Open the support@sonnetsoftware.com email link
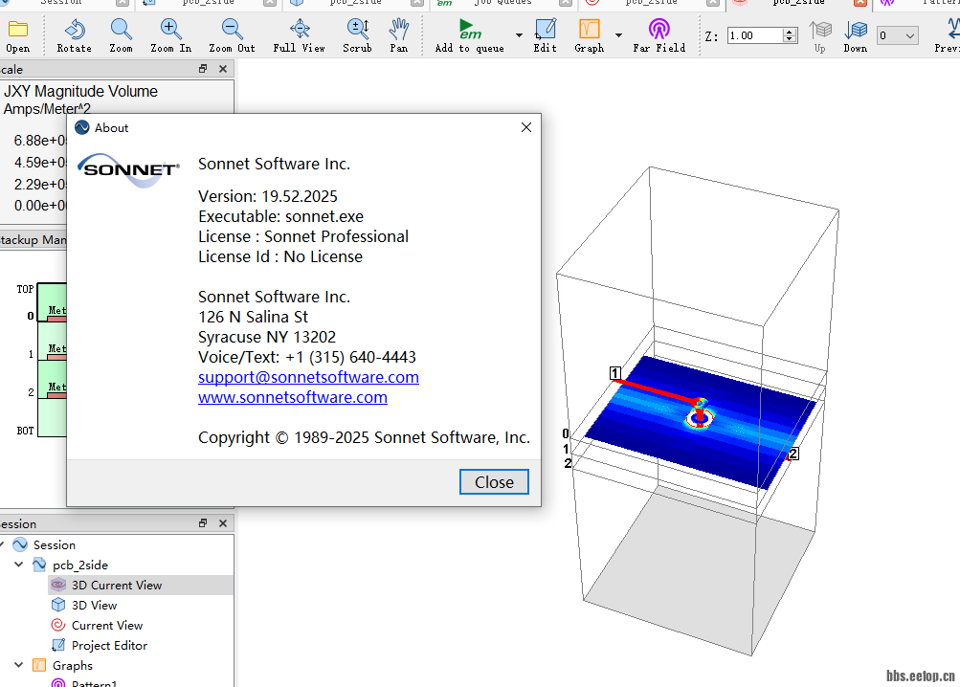960x687 pixels. point(308,377)
